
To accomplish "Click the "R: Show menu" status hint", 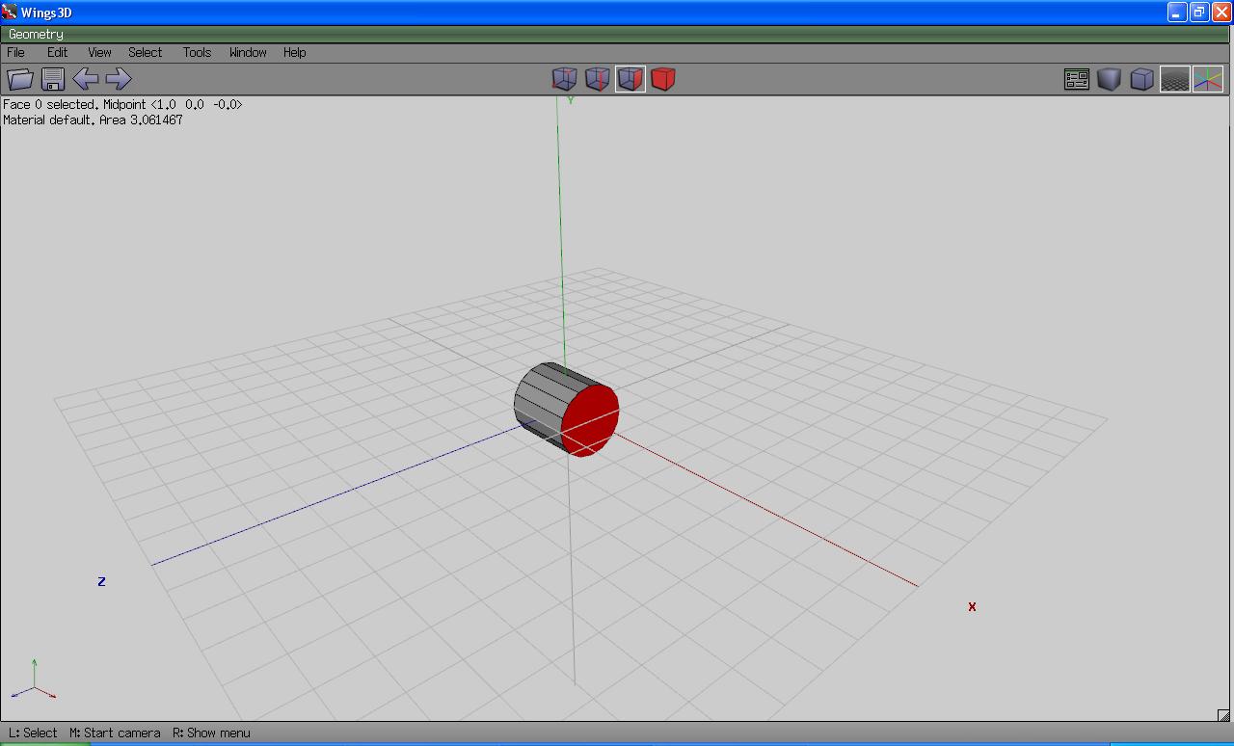I will [x=211, y=733].
